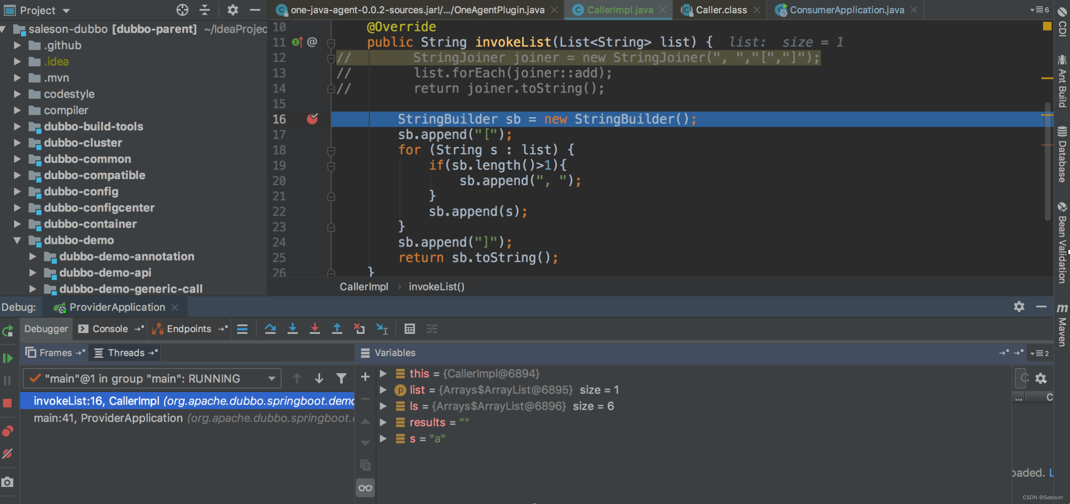The height and width of the screenshot is (504, 1070).
Task: Select main:41 ProviderApplication stack frame
Action: click(188, 418)
